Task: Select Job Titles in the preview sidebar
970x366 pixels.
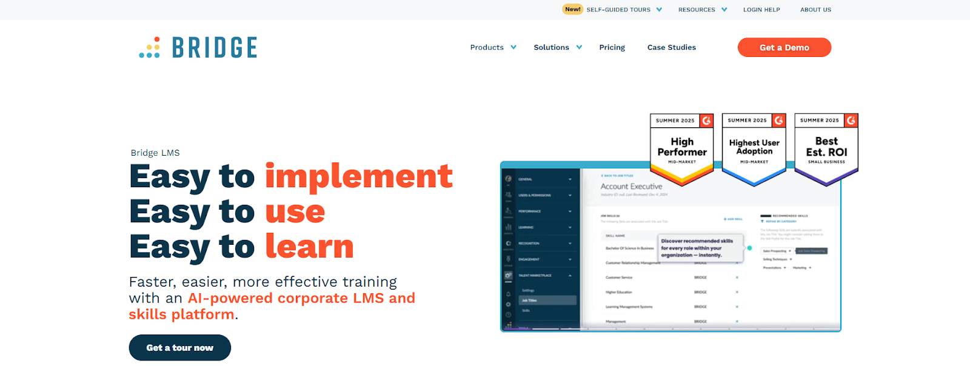Action: pos(547,301)
